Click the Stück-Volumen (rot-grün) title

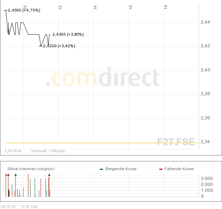tap(31, 169)
